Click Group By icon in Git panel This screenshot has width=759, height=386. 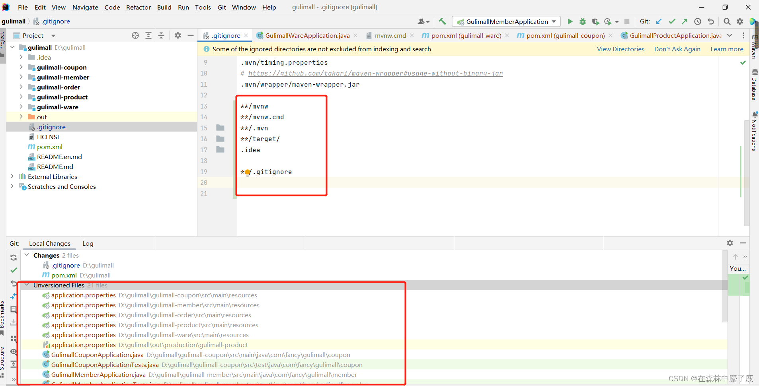point(14,339)
